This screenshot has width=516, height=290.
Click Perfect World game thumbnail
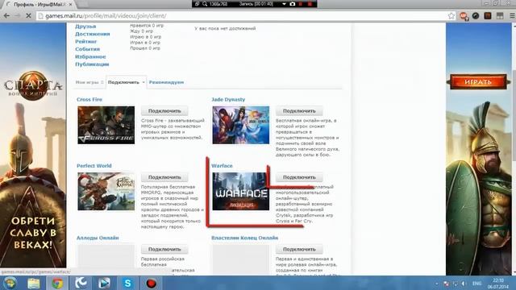(x=106, y=192)
